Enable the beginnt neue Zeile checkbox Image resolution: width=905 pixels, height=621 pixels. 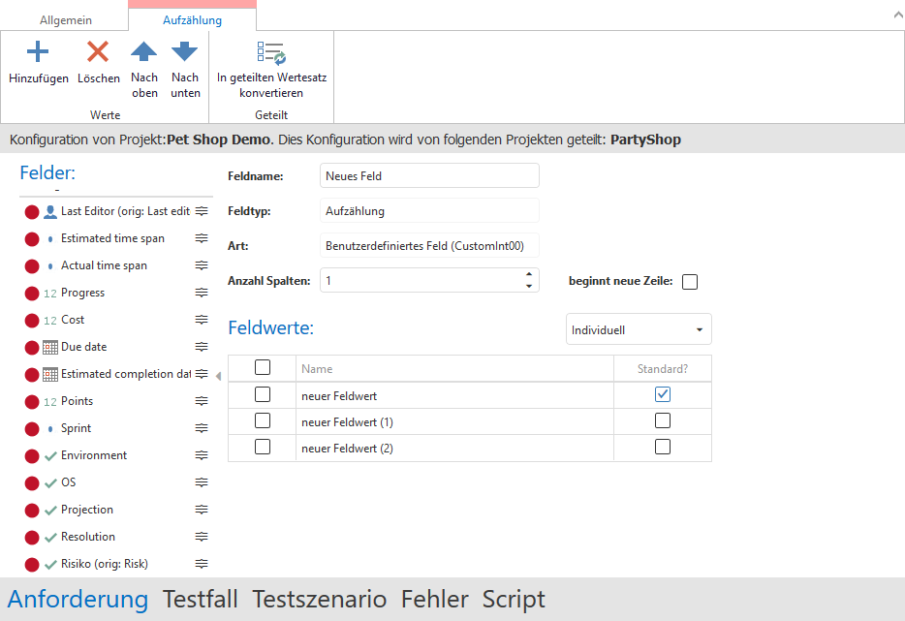tap(690, 282)
